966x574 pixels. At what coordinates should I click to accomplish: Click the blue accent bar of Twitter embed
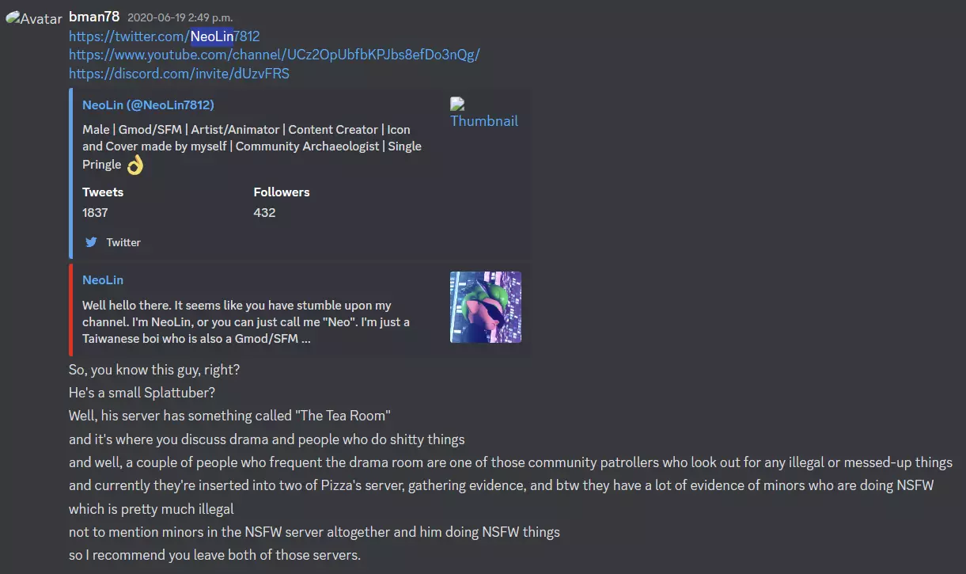(70, 173)
